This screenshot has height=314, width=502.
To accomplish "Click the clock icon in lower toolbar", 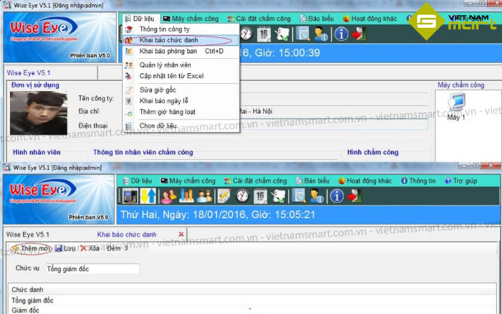I will pos(242,196).
